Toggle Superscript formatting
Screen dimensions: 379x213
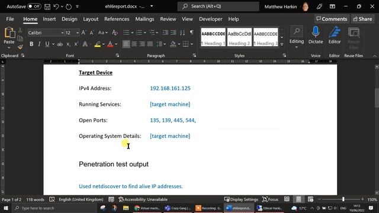click(76, 44)
